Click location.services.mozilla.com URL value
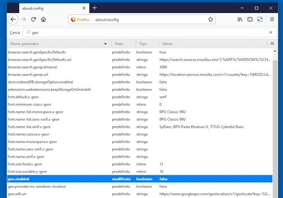The height and width of the screenshot is (198, 283). [215, 74]
